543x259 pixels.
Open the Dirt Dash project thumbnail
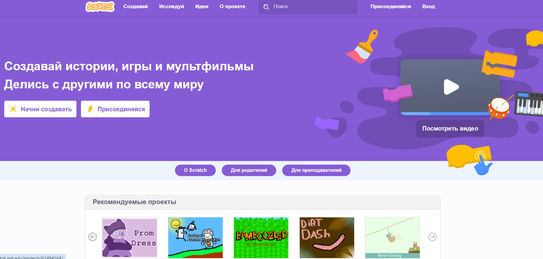click(327, 238)
